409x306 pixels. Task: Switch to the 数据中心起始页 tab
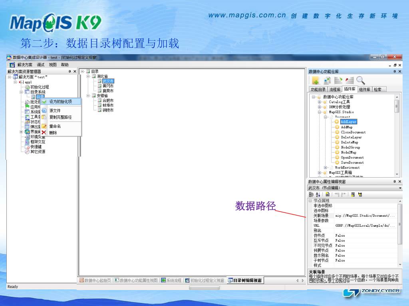(x=95, y=280)
